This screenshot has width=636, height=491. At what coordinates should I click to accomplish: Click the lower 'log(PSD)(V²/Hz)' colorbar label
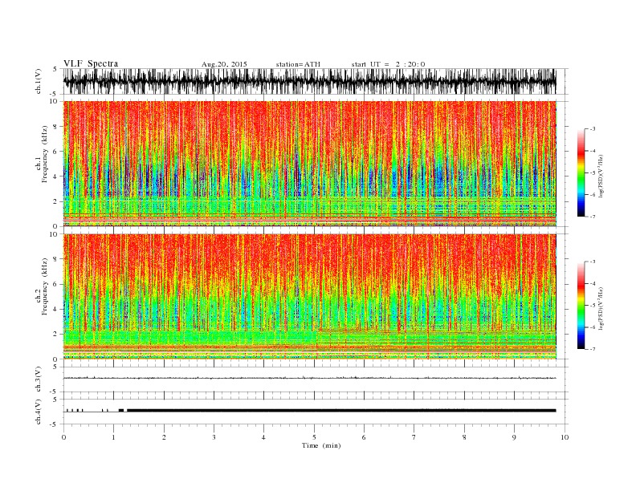coord(601,308)
